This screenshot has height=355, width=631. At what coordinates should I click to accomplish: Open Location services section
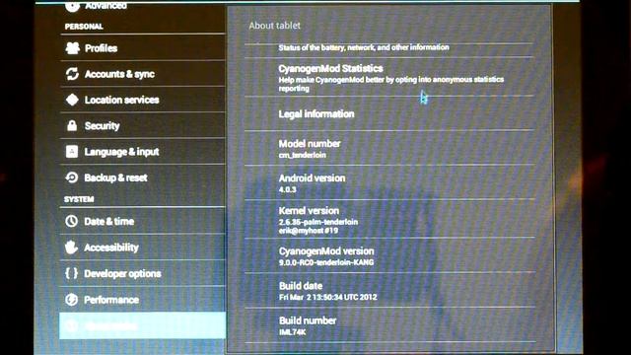(142, 100)
